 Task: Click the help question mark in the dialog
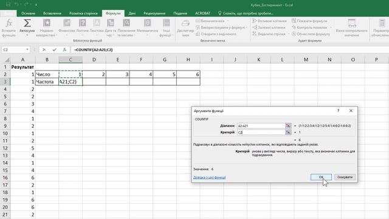(338, 111)
